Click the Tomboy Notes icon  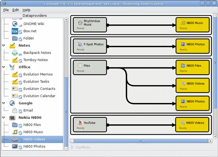coord(15,60)
